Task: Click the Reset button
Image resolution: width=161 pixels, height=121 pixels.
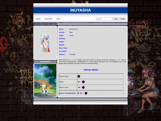Action: pyautogui.click(x=123, y=19)
